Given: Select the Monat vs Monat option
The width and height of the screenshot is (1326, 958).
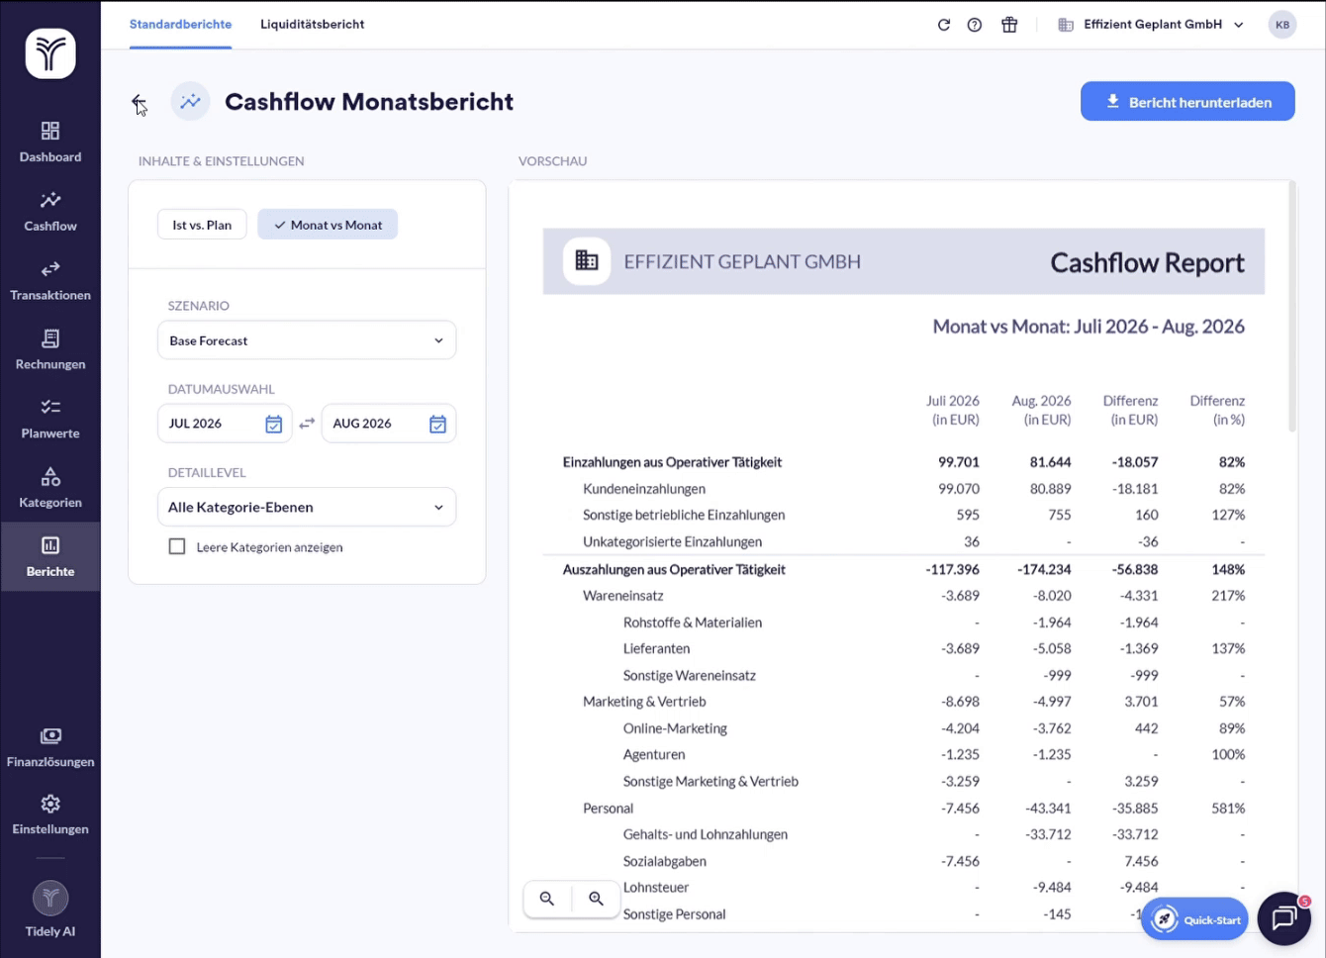Looking at the screenshot, I should [x=328, y=225].
